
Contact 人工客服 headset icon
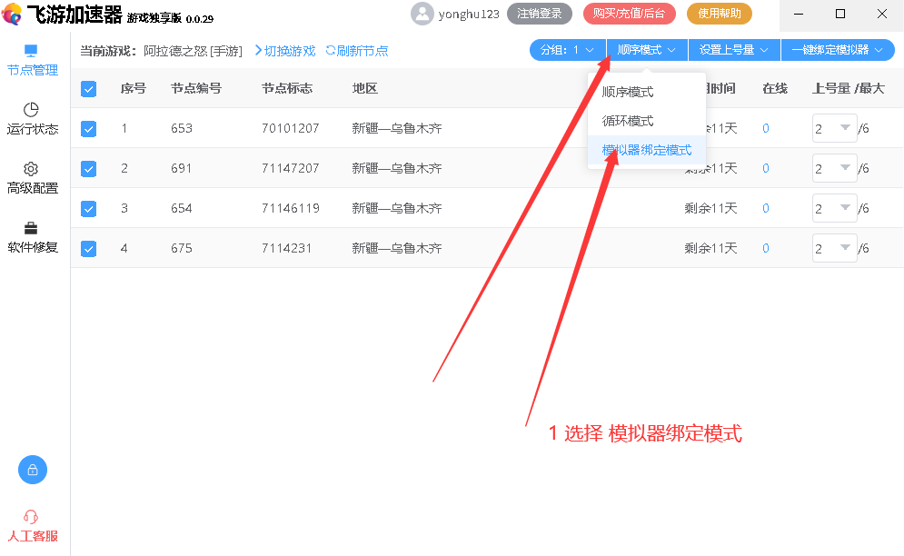coord(31,517)
